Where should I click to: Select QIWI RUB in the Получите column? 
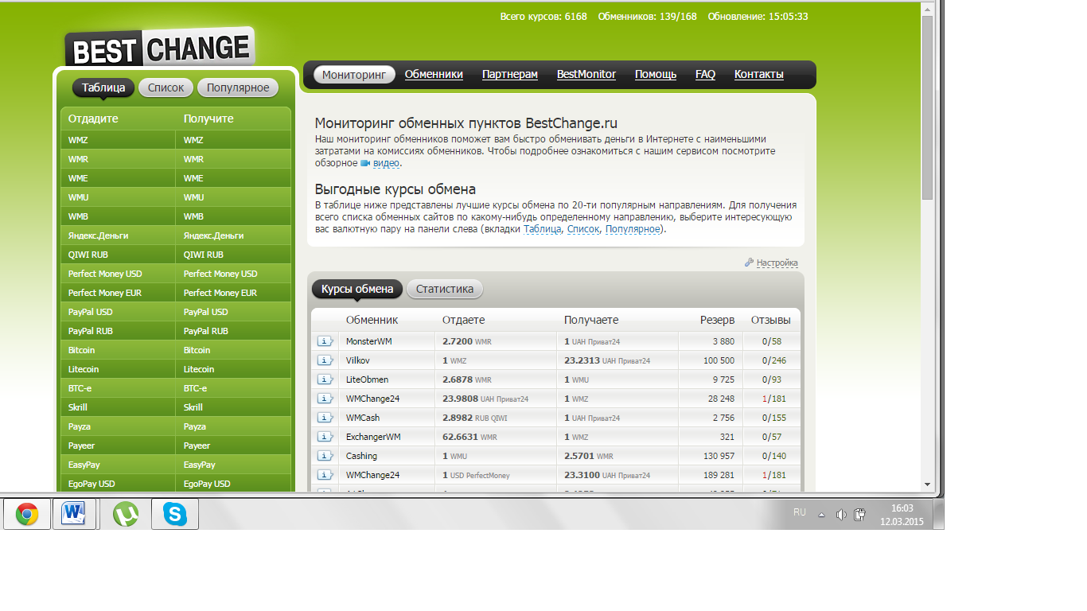pos(203,255)
